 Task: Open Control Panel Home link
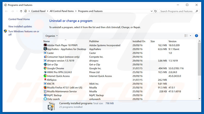(19, 19)
